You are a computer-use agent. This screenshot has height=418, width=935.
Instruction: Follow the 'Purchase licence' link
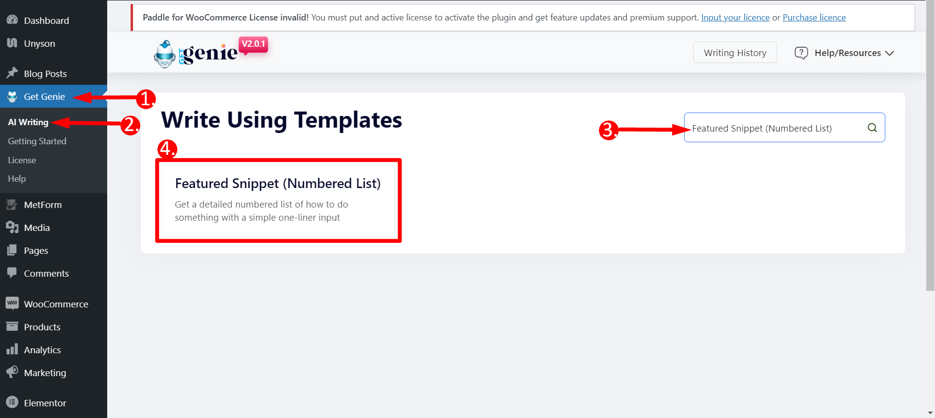(x=814, y=18)
